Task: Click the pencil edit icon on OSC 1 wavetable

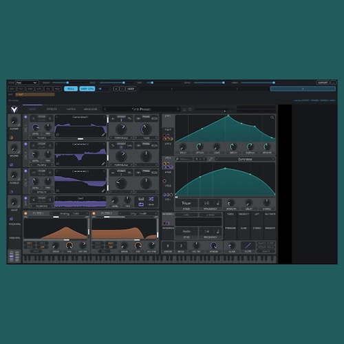Action: [x=103, y=135]
